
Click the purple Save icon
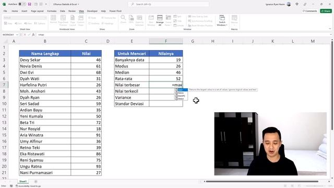[x=30, y=4]
